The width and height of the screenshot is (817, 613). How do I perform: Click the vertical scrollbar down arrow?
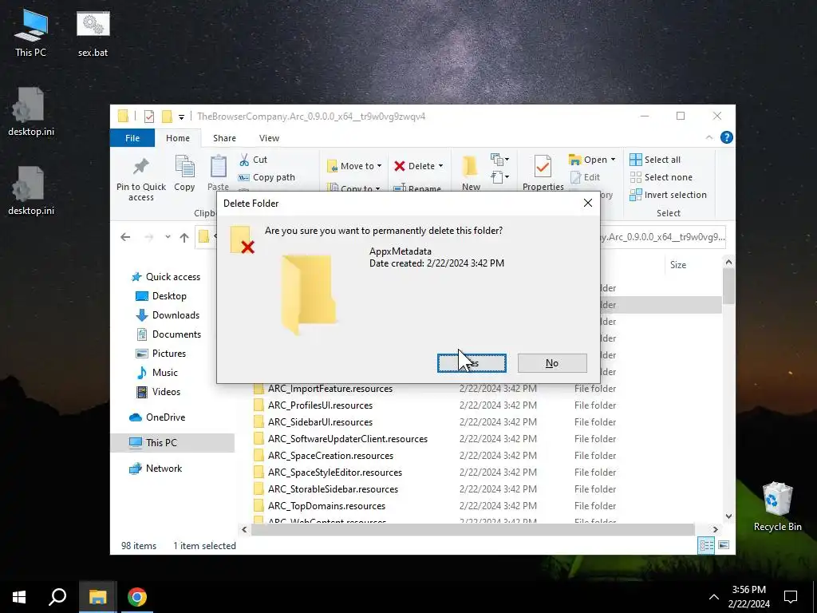click(x=728, y=516)
